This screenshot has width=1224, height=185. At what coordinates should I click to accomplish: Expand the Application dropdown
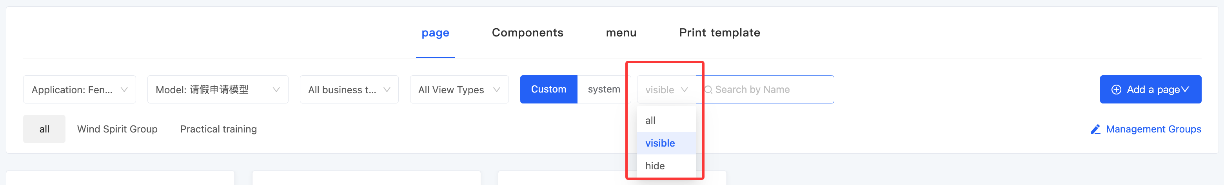coord(79,89)
